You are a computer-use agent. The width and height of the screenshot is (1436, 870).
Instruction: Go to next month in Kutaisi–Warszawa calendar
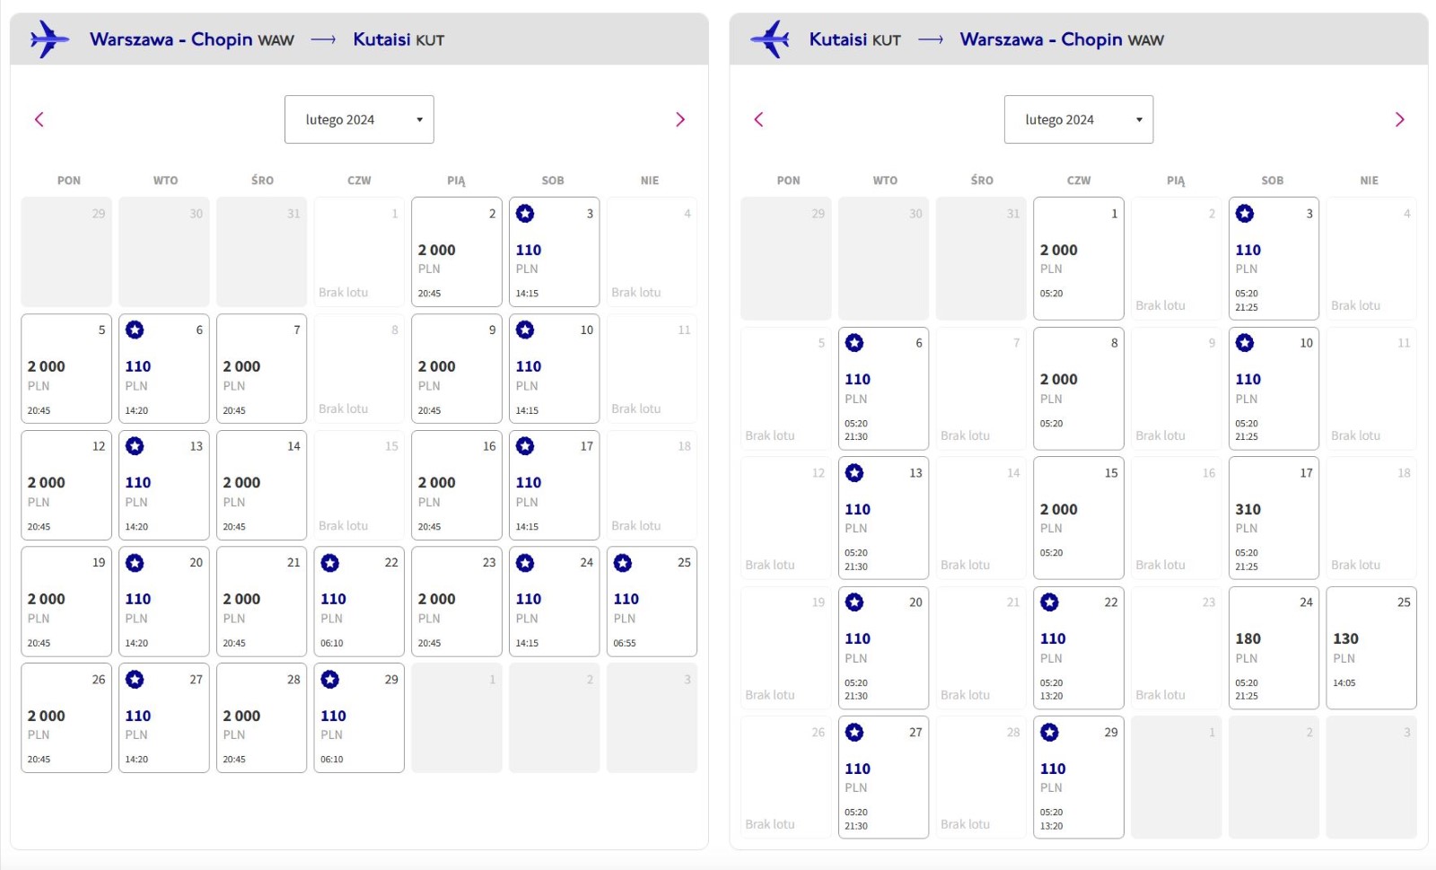click(1399, 119)
